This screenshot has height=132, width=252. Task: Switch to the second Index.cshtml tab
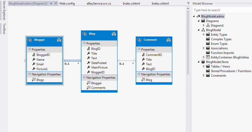(160, 3)
